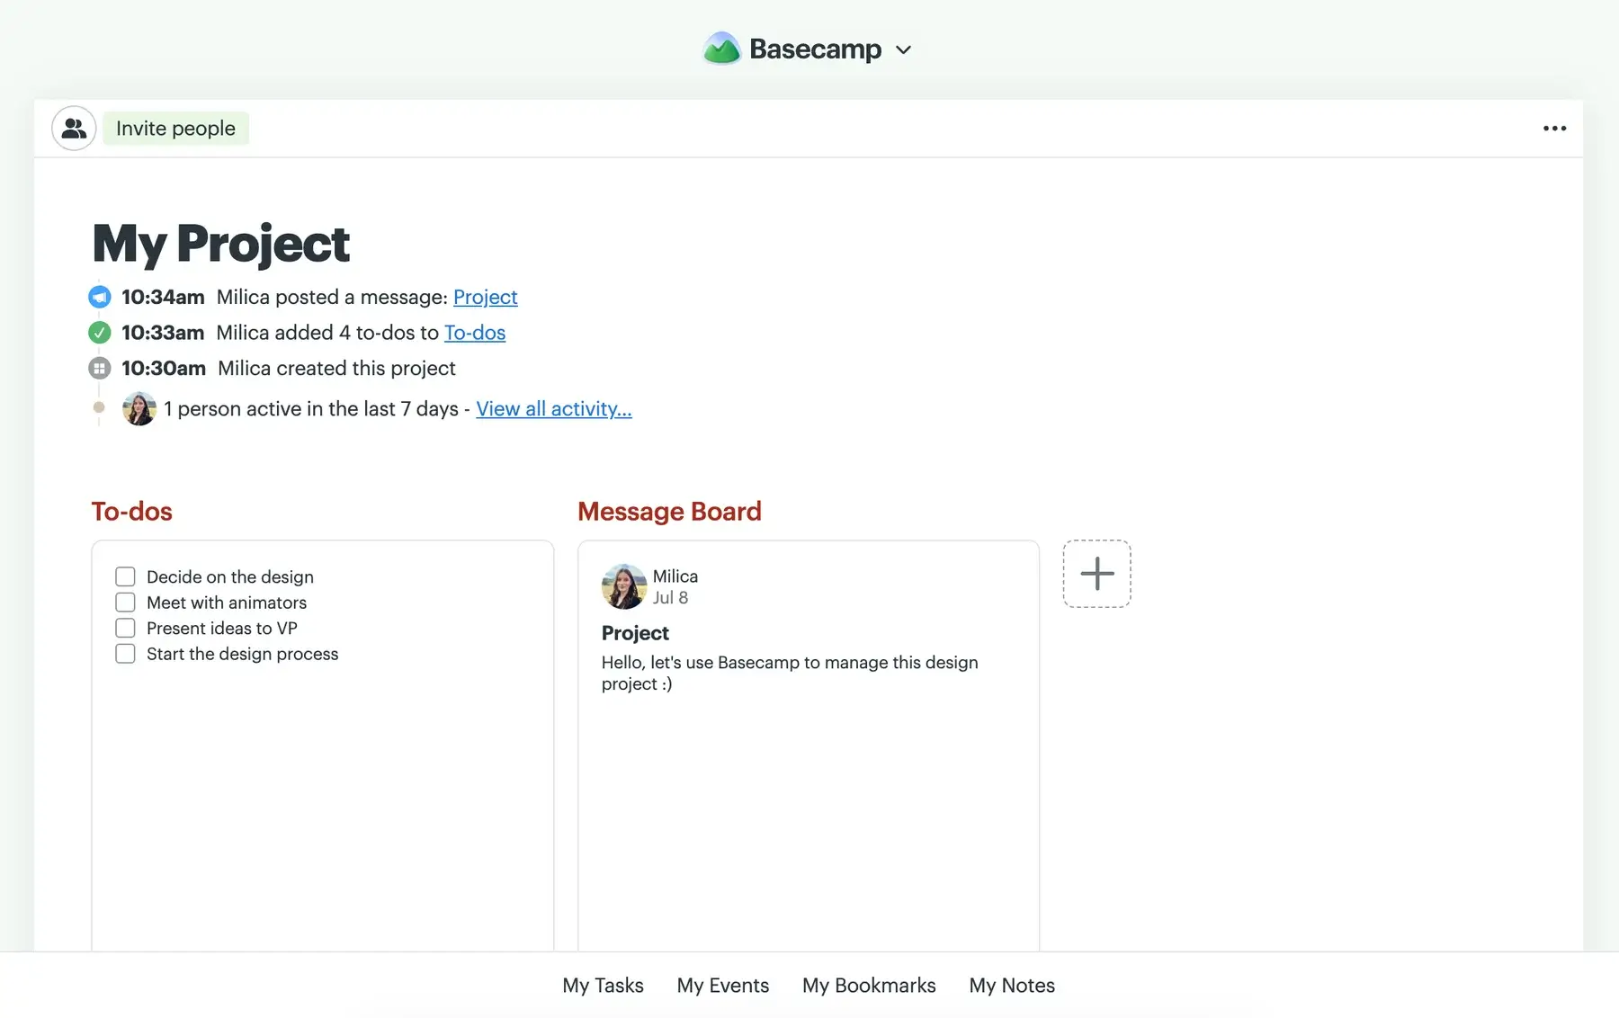This screenshot has height=1018, width=1619.
Task: Open My Tasks in bottom bar
Action: click(x=603, y=986)
